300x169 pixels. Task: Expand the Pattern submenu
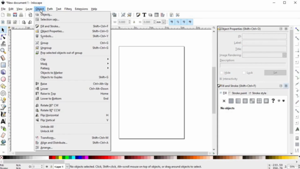(72, 68)
